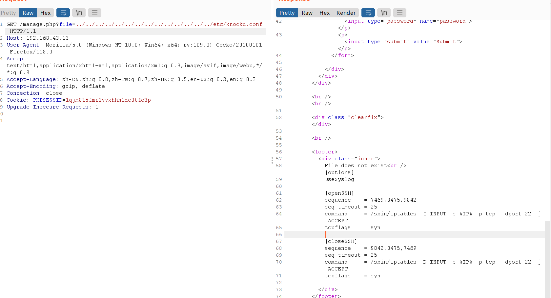Screen dimensions: 551x298
Task: Click the [closeSSH] section header
Action: pyautogui.click(x=341, y=241)
